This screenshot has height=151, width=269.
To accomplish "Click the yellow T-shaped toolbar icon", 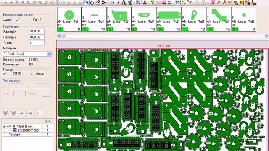I will coord(153,3).
